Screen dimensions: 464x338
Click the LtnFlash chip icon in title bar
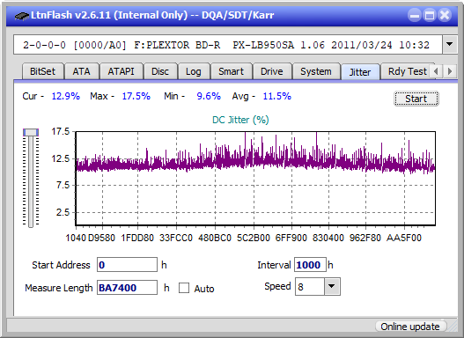(21, 16)
